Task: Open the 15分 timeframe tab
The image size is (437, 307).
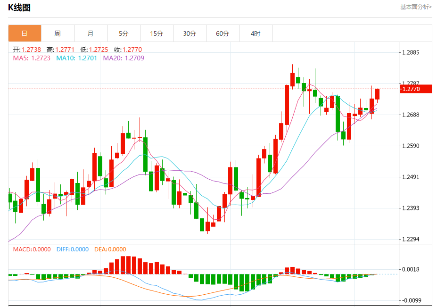Action: (157, 33)
